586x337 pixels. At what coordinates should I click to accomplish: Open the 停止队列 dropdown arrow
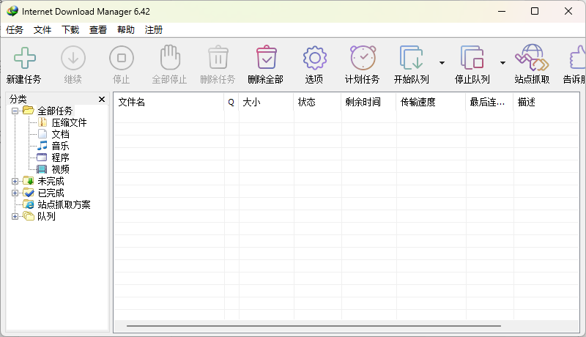pos(502,63)
